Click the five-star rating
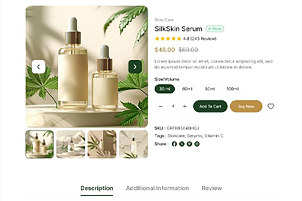Image resolution: width=302 pixels, height=201 pixels. [168, 39]
